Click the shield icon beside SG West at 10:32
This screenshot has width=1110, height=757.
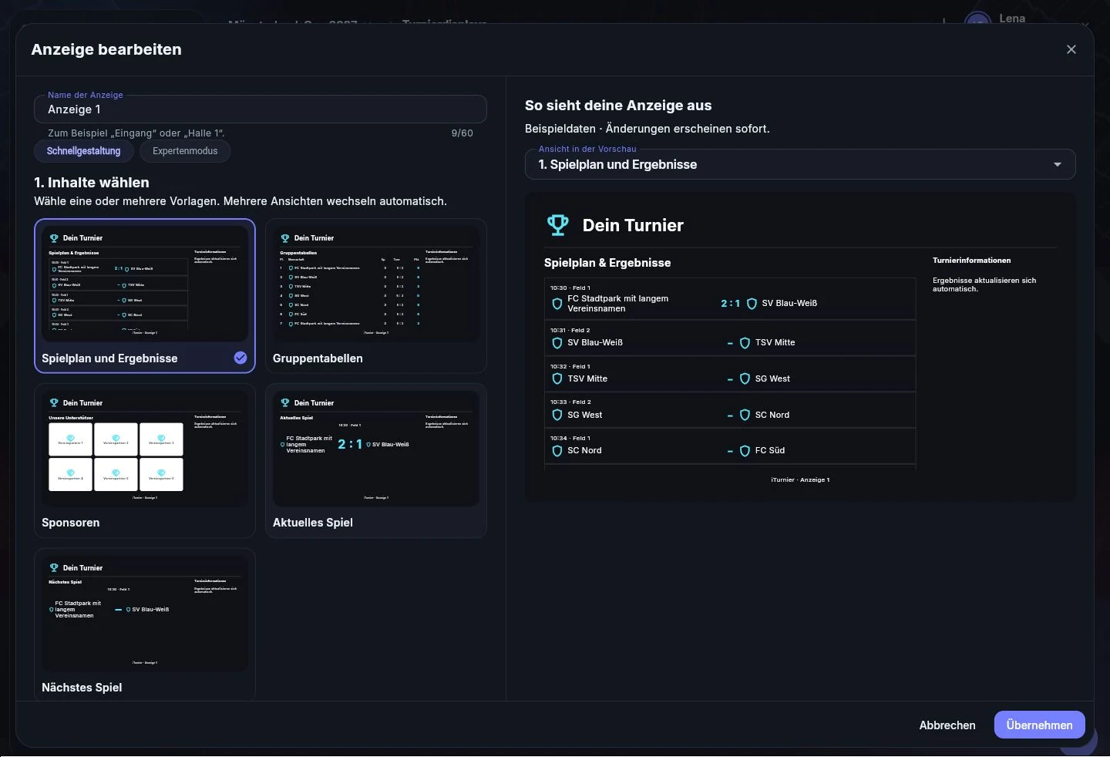745,379
